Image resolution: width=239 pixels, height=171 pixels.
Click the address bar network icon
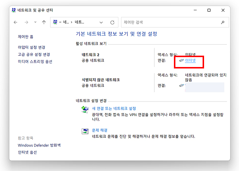coord(55,22)
